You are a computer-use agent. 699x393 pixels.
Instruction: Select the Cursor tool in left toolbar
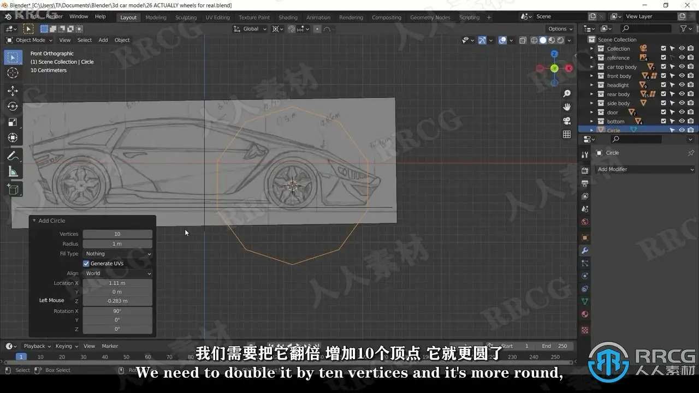tap(13, 73)
